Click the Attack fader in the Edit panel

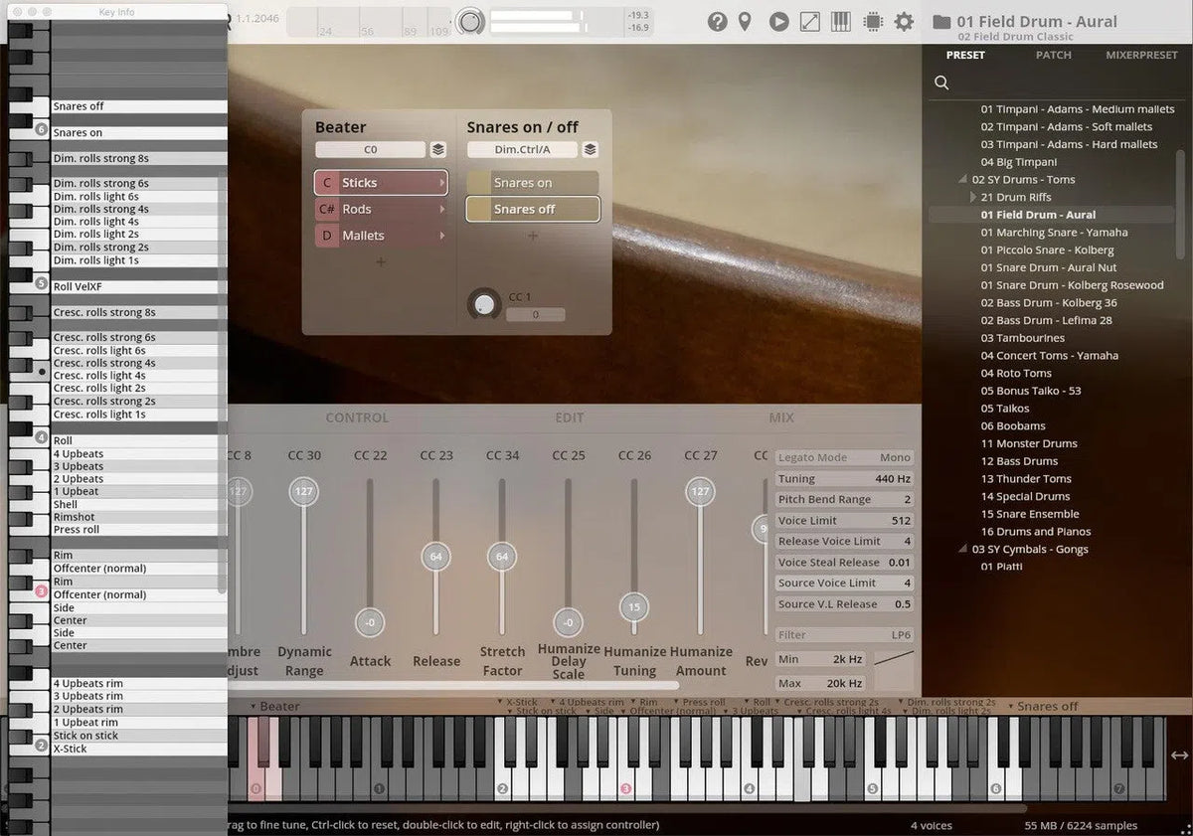[x=370, y=622]
